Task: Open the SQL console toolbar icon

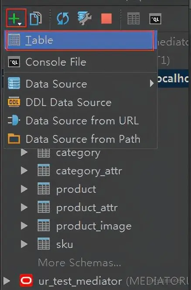Action: tap(155, 19)
